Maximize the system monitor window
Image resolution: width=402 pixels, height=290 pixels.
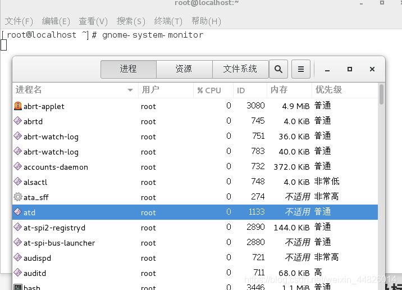(349, 69)
